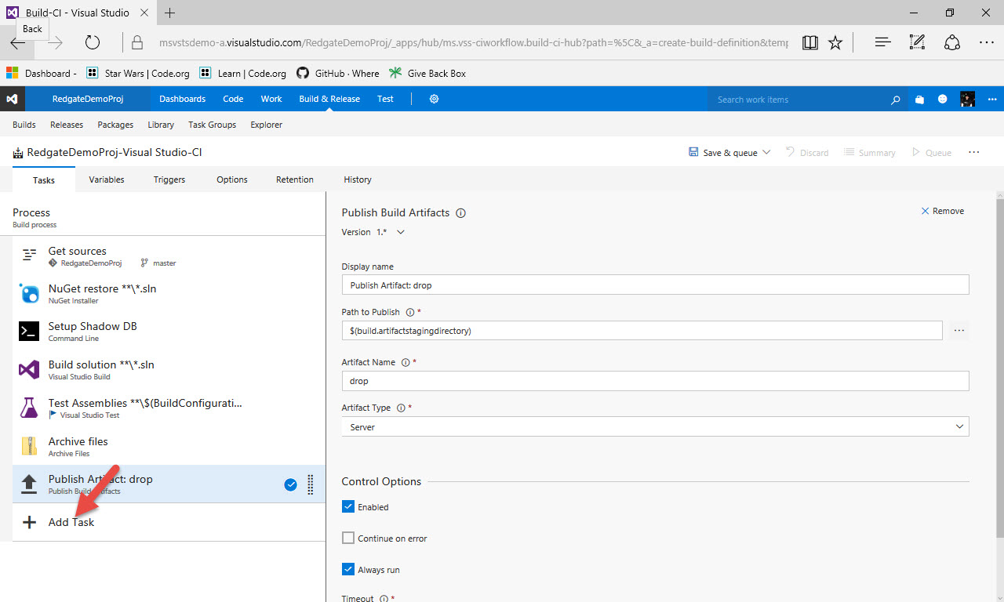Click the Summary button

point(869,153)
